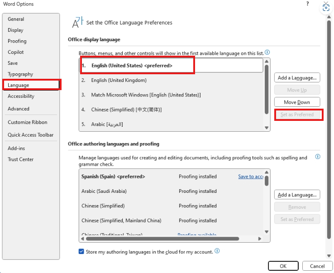
Task: Click Set as Preferred for authoring language
Action: [x=297, y=219]
